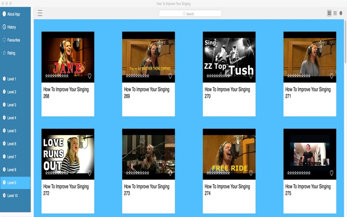The height and width of the screenshot is (217, 347).
Task: Favourite video 273 with its heart icon
Action: (x=170, y=173)
